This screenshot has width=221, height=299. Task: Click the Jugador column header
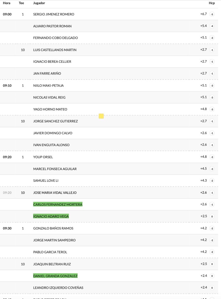click(x=39, y=3)
